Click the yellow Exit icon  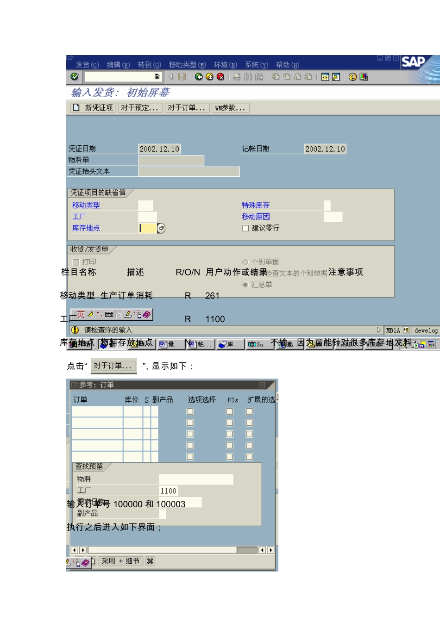pyautogui.click(x=209, y=77)
